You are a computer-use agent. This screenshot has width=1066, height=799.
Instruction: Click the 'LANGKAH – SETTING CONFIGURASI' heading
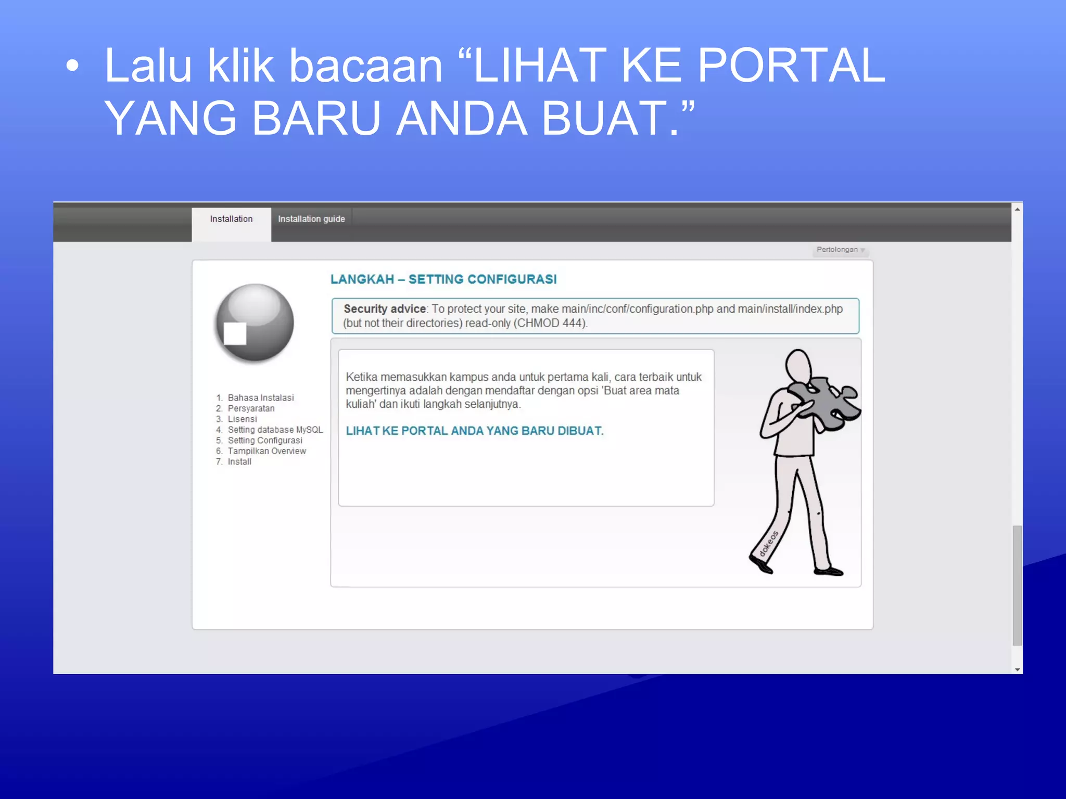[x=443, y=279]
